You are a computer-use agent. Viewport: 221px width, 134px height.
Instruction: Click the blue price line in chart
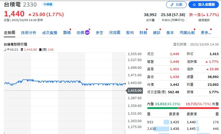click(60, 81)
